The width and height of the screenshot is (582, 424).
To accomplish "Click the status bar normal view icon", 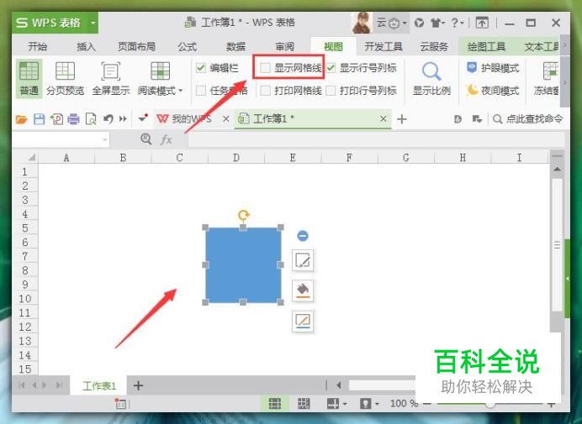I will tap(275, 404).
